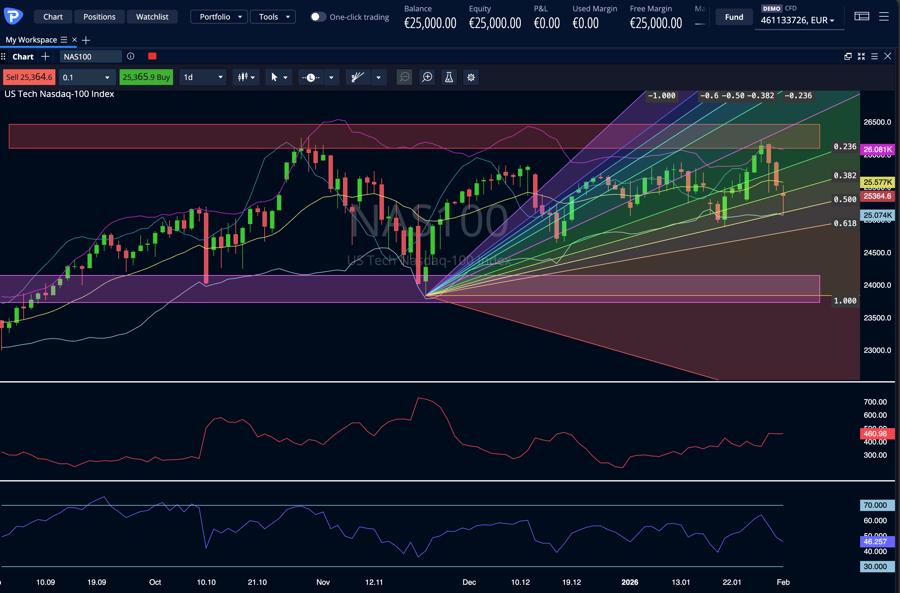This screenshot has width=900, height=593.
Task: Click the time-line marker tool
Action: click(311, 77)
